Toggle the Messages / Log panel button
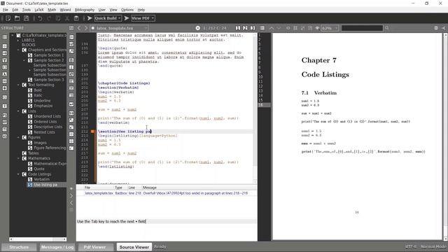Viewport: 448px width, 252px height. (x=57, y=247)
